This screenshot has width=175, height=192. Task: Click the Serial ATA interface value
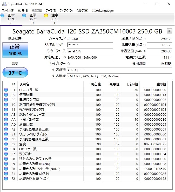click(90, 51)
